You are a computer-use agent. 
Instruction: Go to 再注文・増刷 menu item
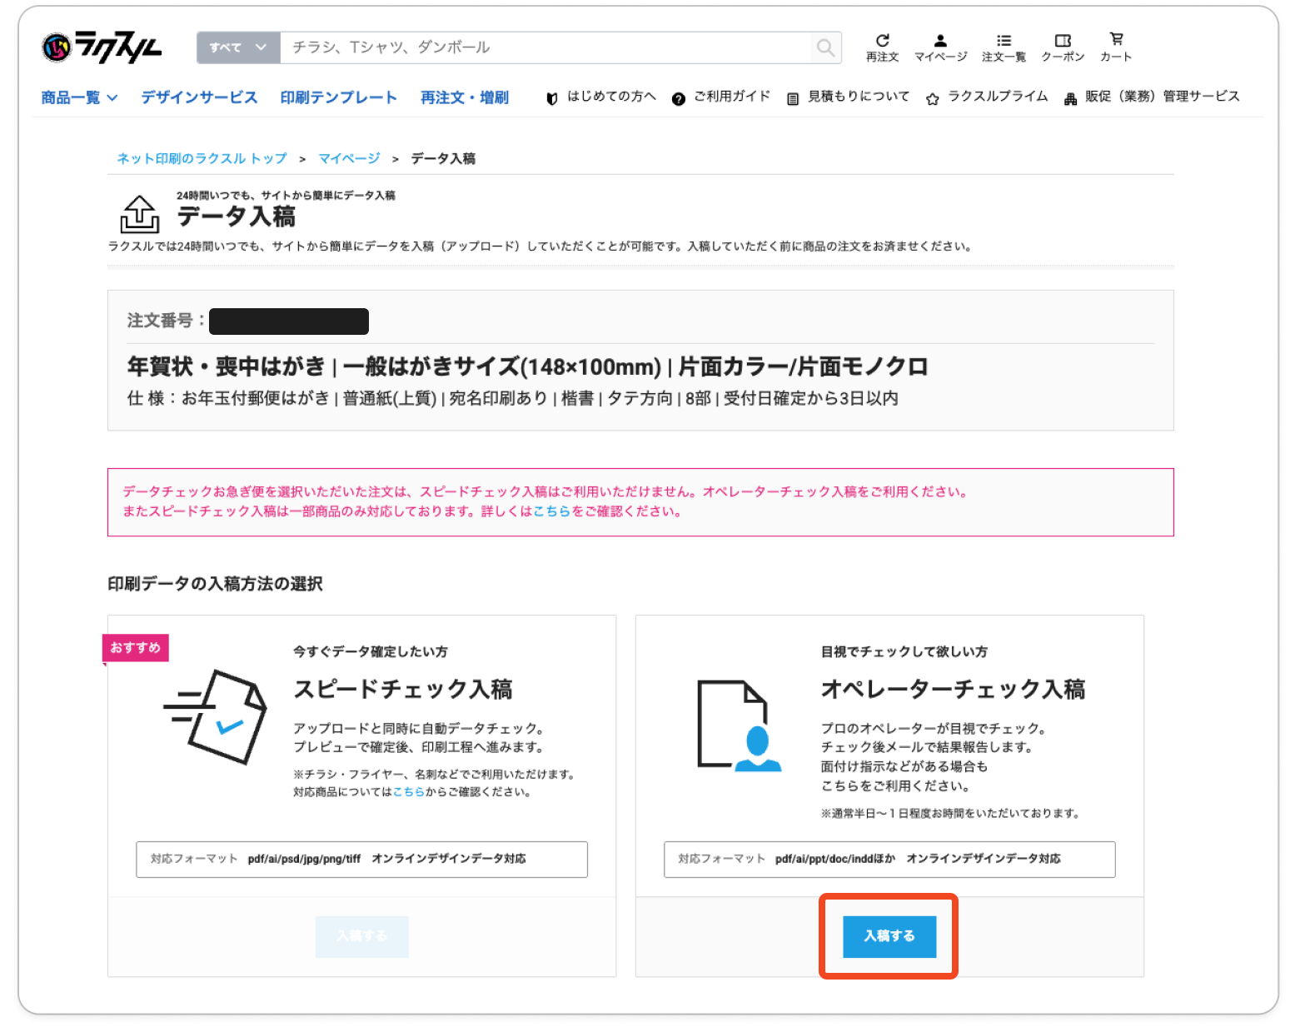(464, 97)
